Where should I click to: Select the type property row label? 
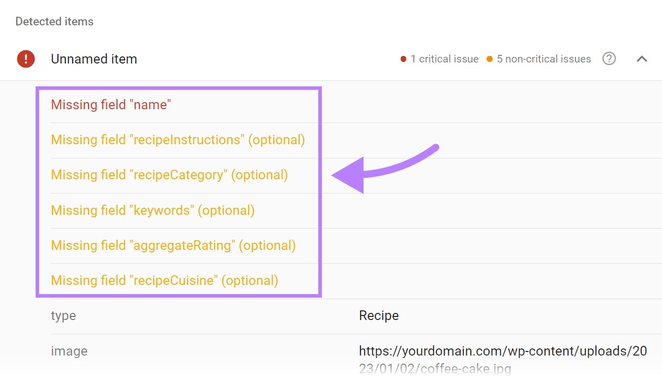click(64, 316)
